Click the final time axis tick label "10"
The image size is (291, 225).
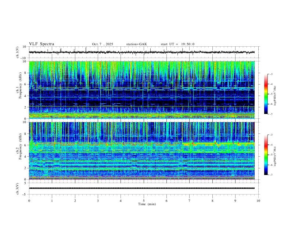pos(258,201)
